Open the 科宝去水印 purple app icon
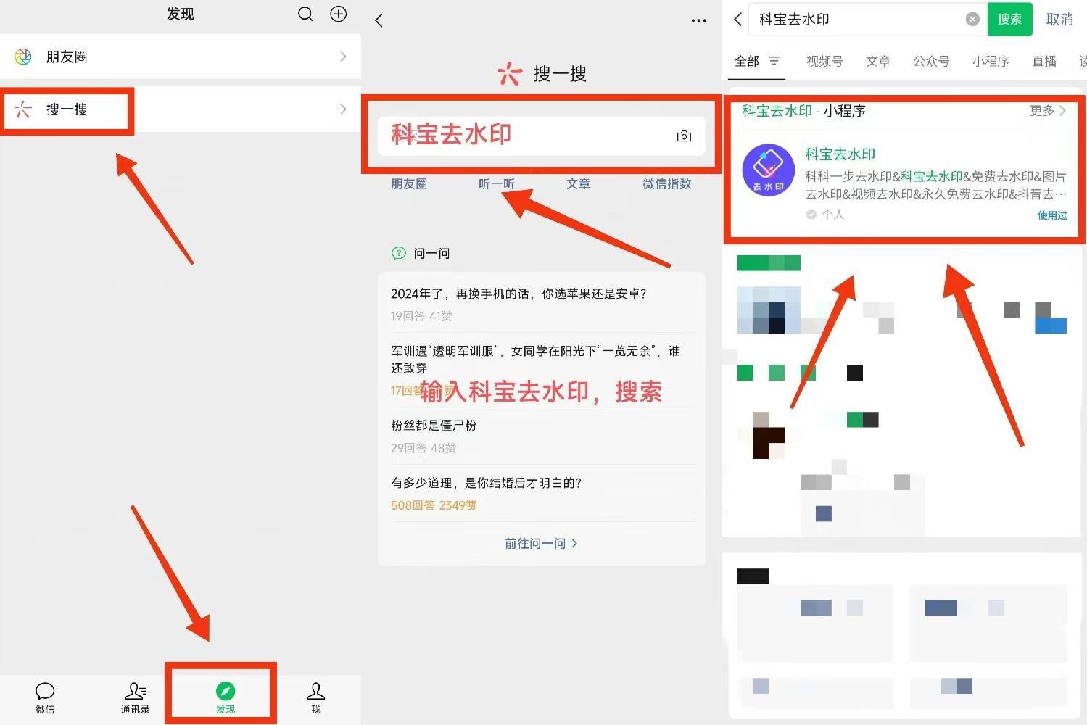The height and width of the screenshot is (725, 1087). [x=768, y=170]
